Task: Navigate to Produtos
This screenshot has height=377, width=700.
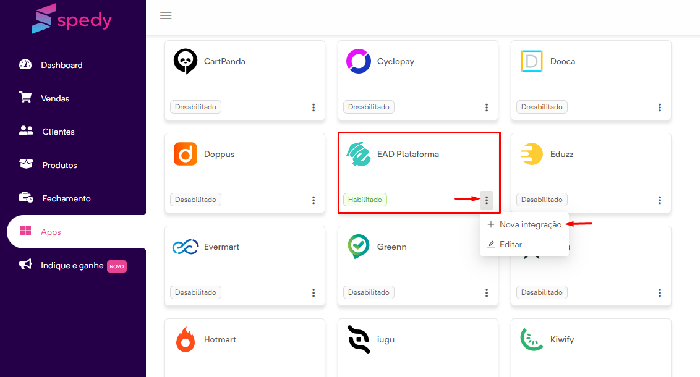Action: [x=59, y=166]
